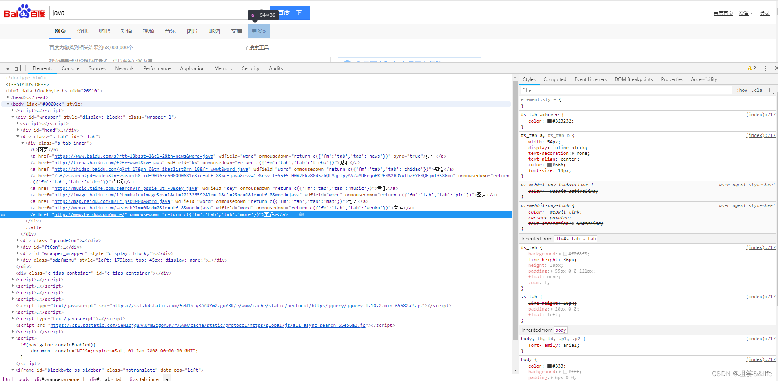Image resolution: width=778 pixels, height=381 pixels.
Task: Click the warnings count indicator
Action: coord(752,68)
